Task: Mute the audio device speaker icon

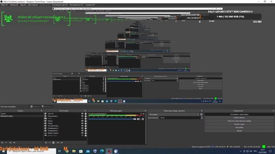Action: (138, 119)
